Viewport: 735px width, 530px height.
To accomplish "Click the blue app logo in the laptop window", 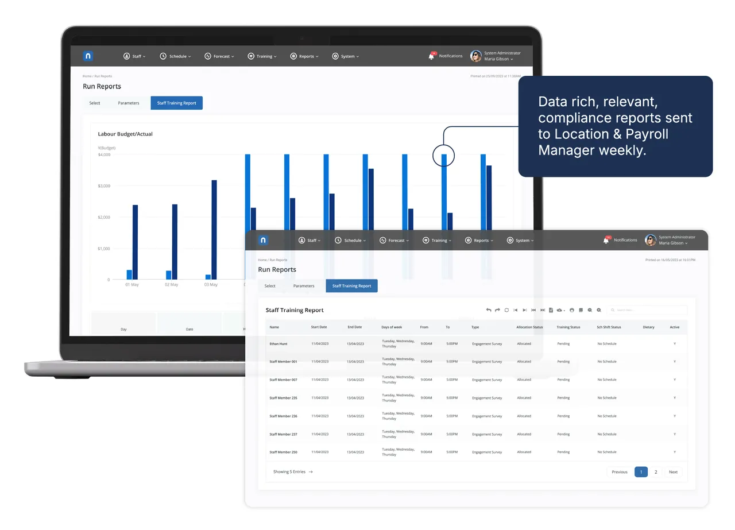I will [x=88, y=56].
